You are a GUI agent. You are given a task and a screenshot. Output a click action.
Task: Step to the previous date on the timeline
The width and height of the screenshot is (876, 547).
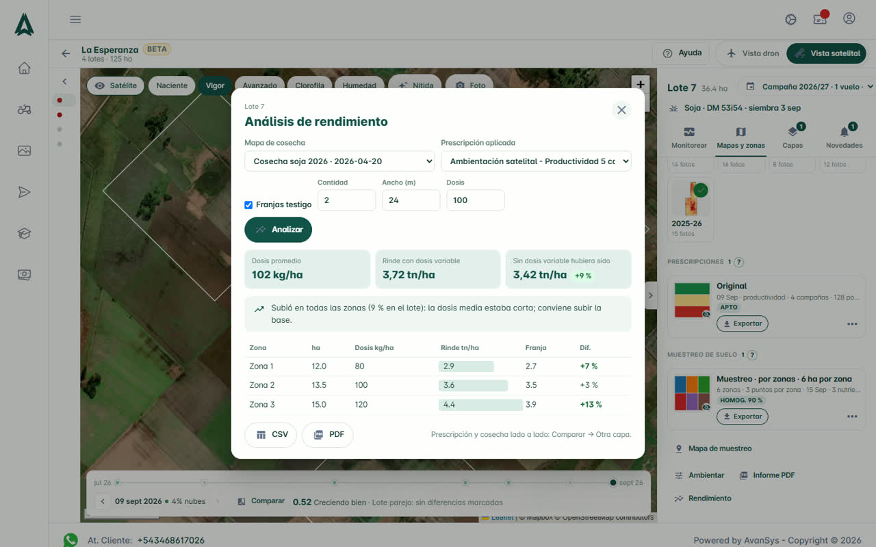[x=103, y=501]
